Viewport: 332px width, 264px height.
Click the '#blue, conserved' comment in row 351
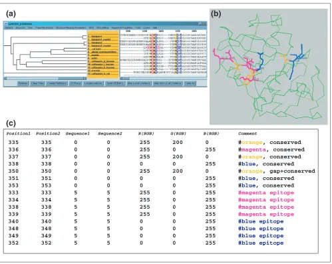[266, 178]
